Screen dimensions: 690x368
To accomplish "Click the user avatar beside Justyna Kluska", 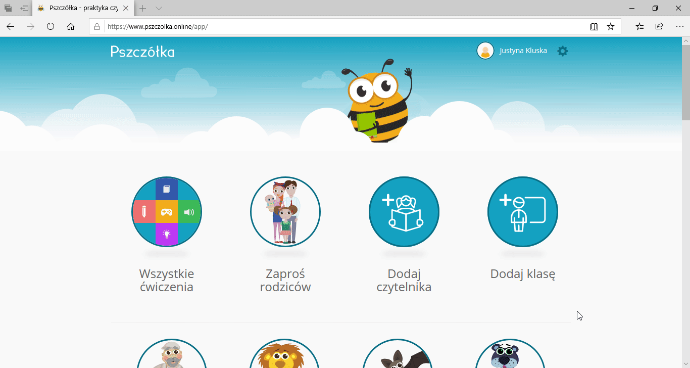I will coord(485,51).
